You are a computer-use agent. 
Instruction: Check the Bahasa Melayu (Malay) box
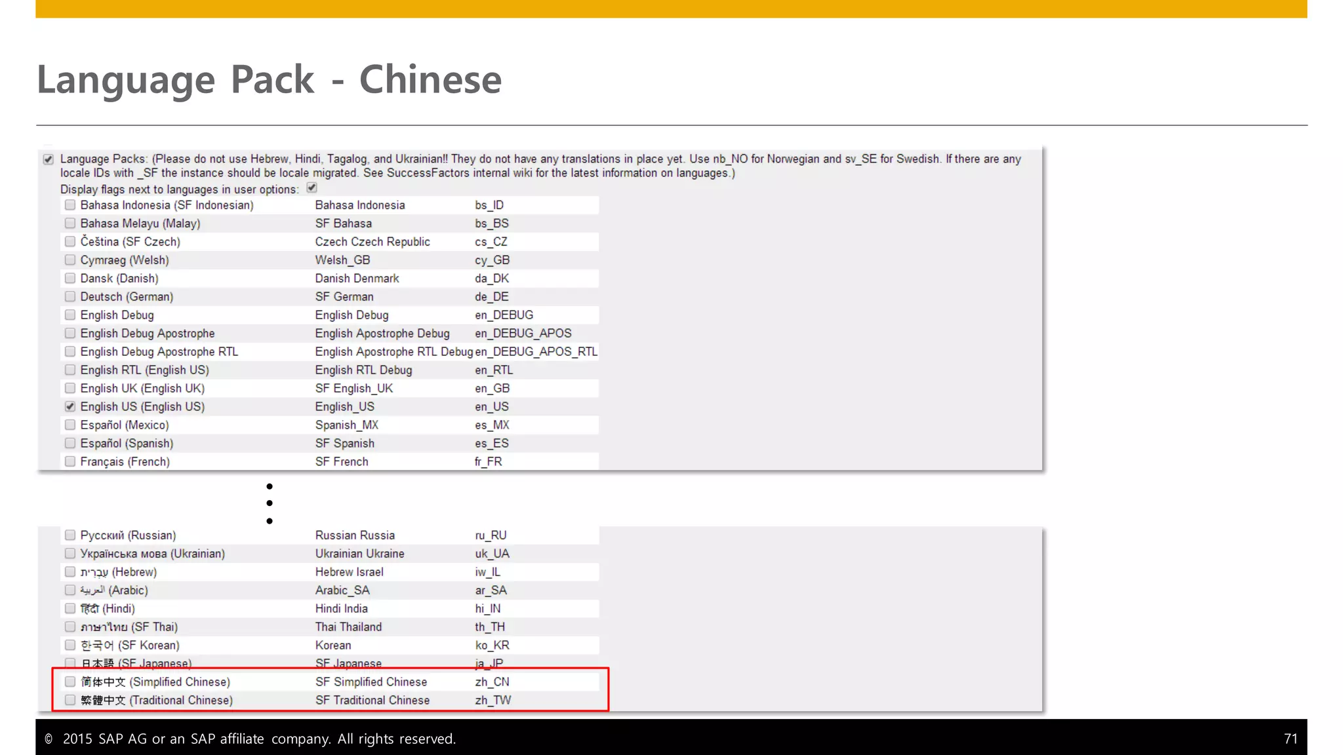(70, 223)
